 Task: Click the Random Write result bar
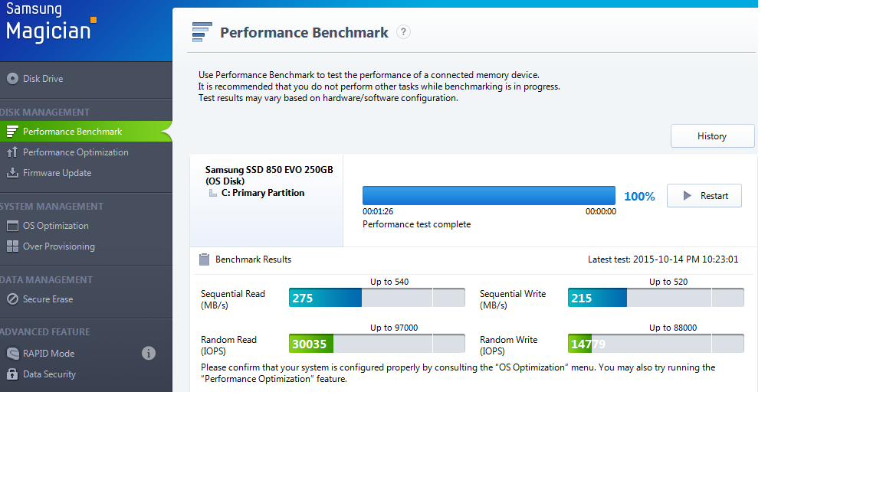pyautogui.click(x=655, y=344)
